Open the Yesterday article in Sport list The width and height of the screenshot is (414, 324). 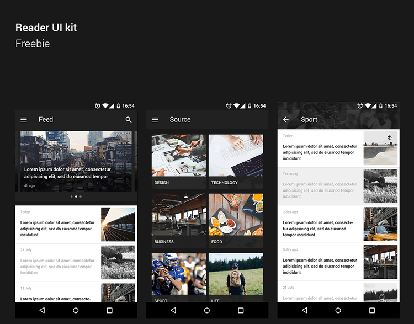[x=320, y=187]
